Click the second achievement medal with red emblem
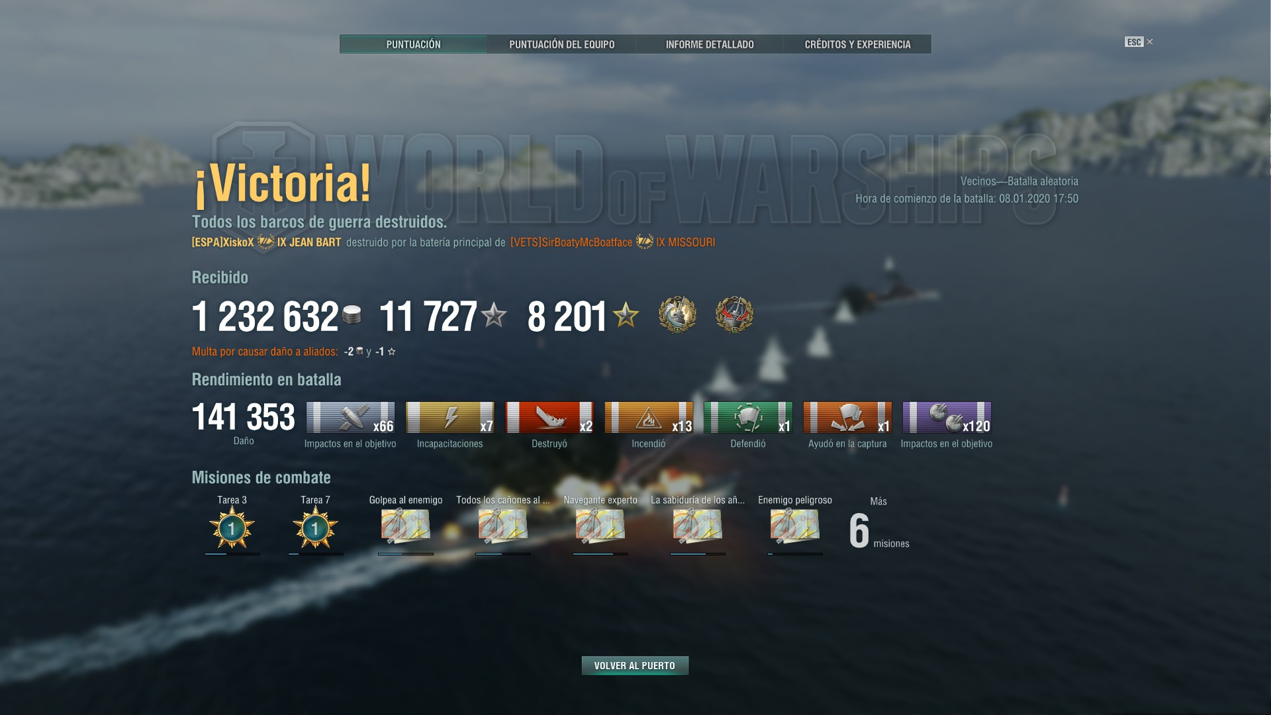The image size is (1271, 715). pyautogui.click(x=734, y=314)
